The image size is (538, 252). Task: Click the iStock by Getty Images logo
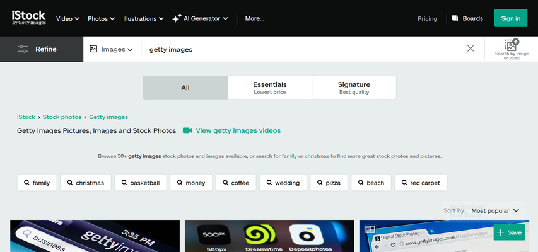29,18
